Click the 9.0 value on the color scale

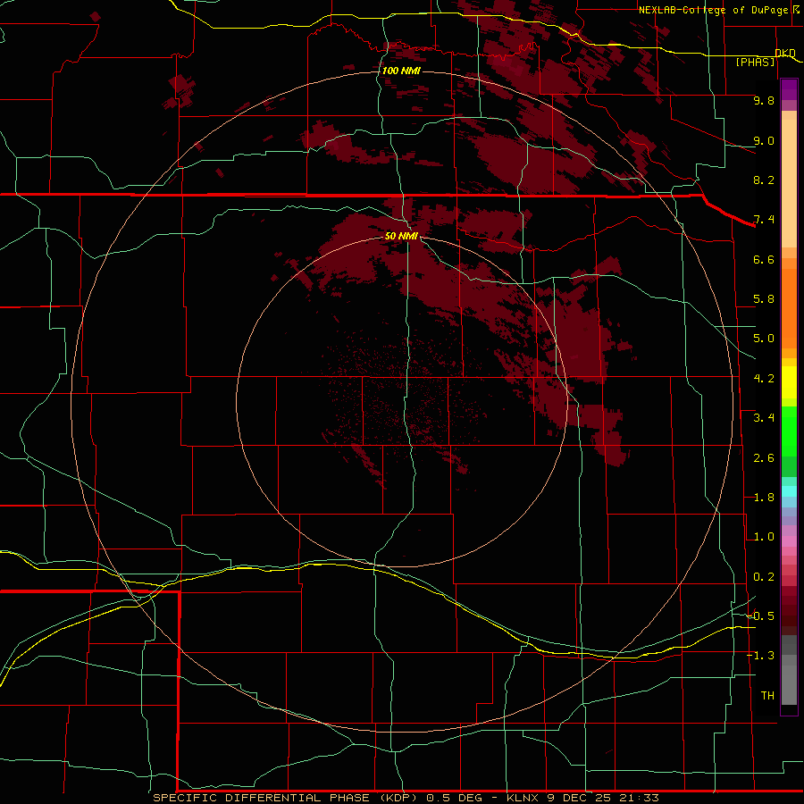coord(764,140)
